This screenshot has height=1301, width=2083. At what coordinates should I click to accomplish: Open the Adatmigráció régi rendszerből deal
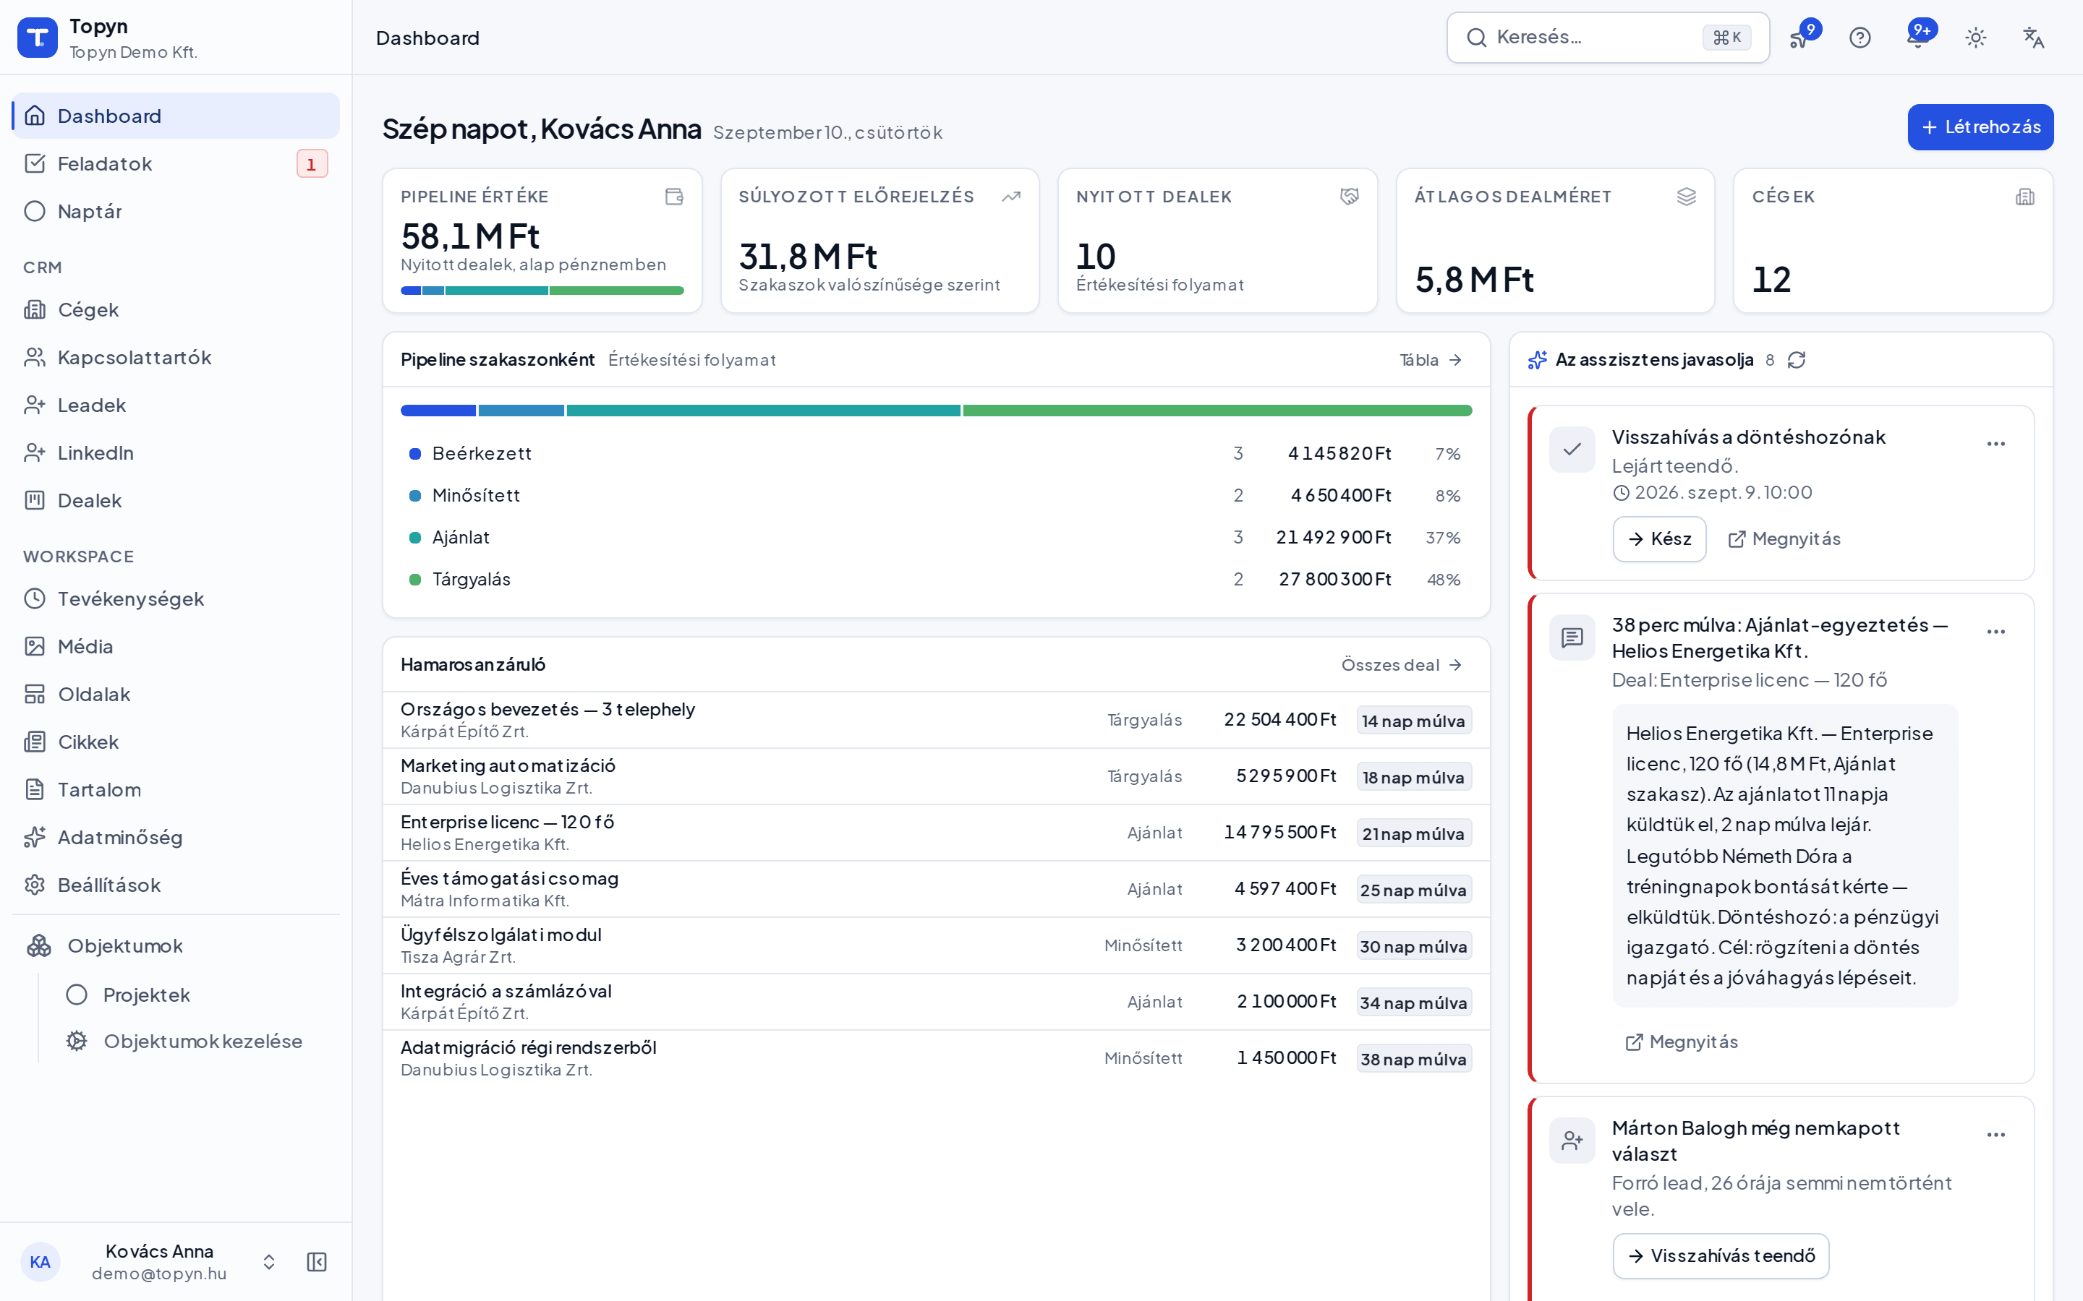[936, 1058]
